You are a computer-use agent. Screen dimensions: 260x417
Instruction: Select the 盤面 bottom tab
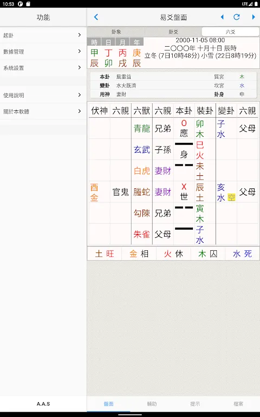pyautogui.click(x=108, y=404)
